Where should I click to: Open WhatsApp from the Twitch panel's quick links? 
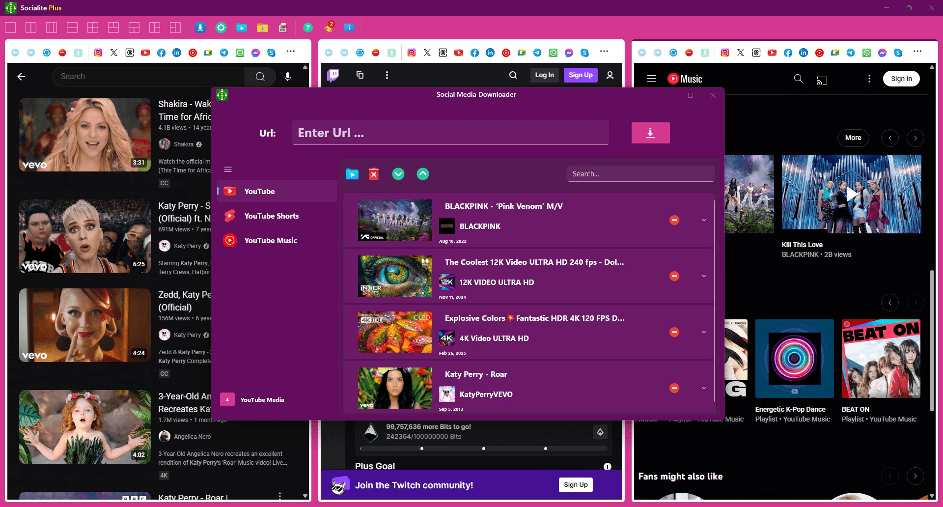click(554, 53)
